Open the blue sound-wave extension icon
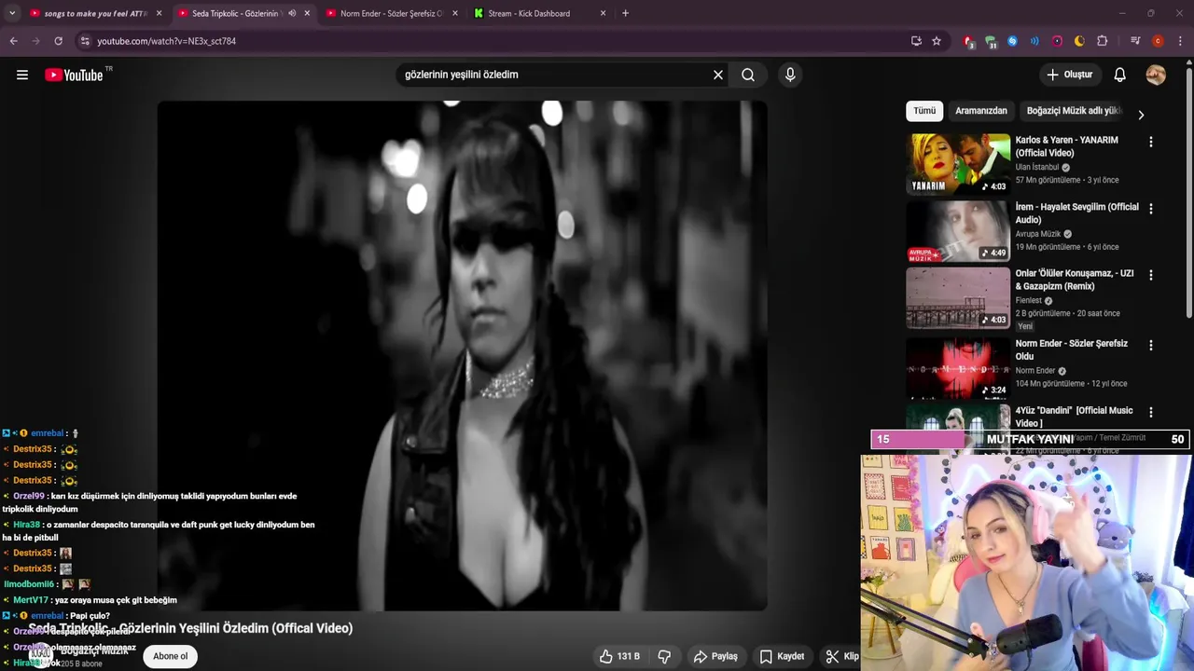1194x671 pixels. (1034, 41)
